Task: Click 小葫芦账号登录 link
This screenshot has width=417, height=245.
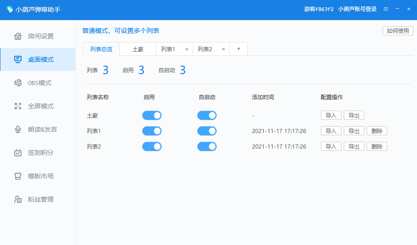Action: (x=357, y=9)
